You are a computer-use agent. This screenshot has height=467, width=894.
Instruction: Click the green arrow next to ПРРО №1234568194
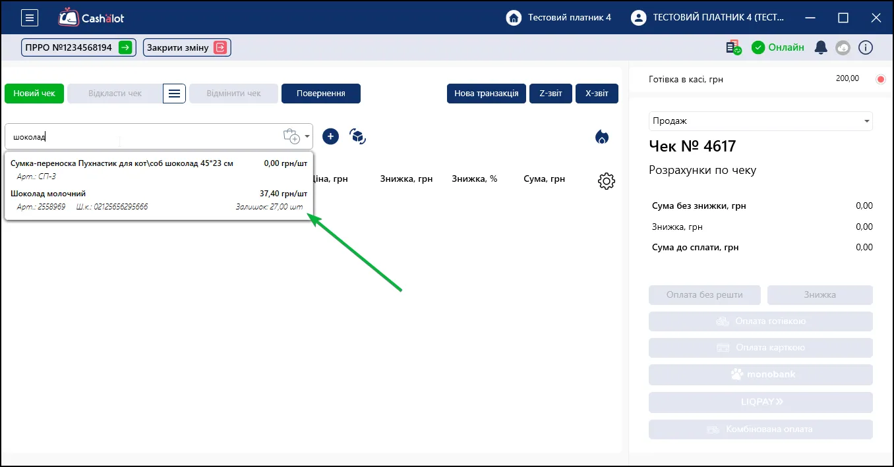coord(125,47)
